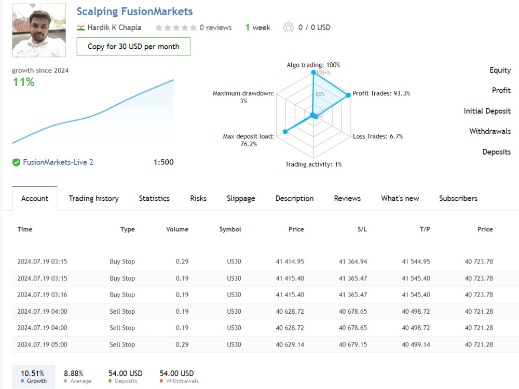
Task: Click the Maximum drawdown: 3% label
Action: point(243,98)
